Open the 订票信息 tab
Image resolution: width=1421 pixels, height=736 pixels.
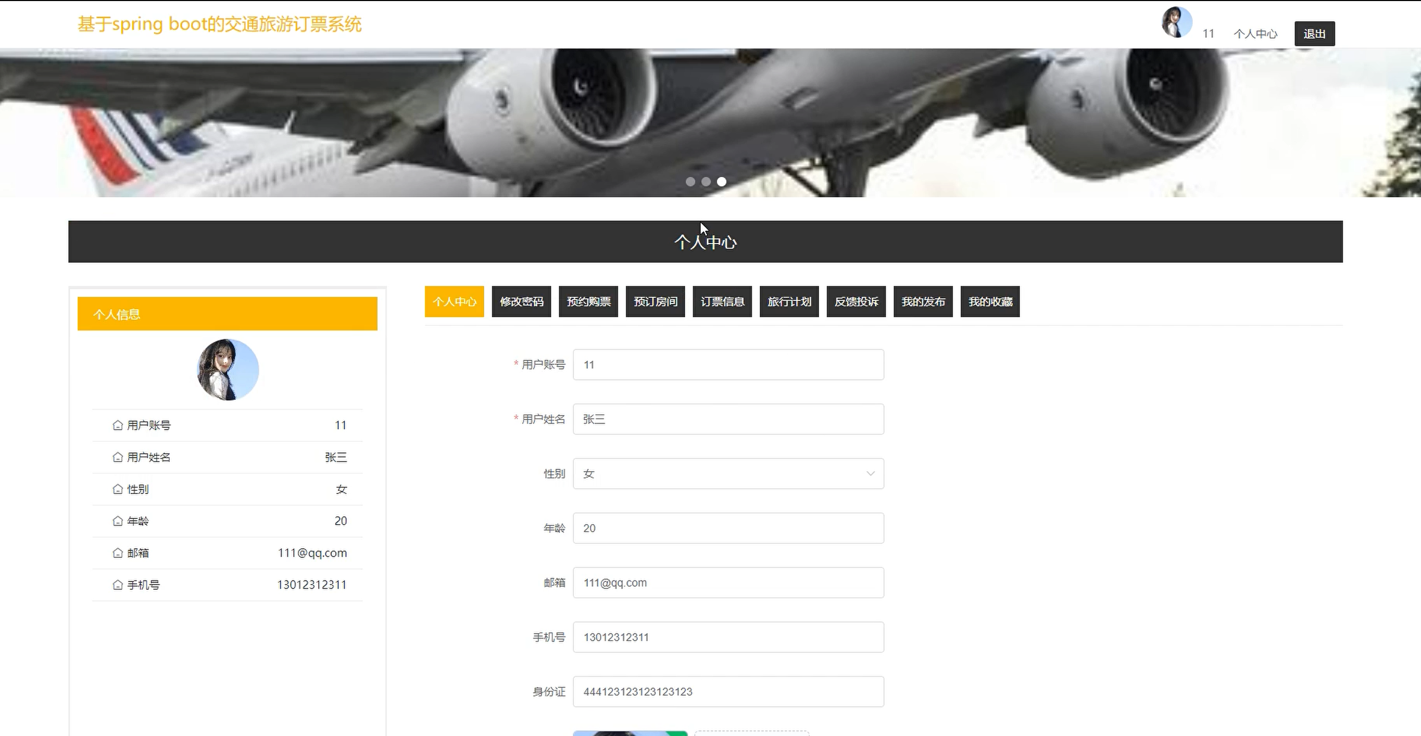722,301
